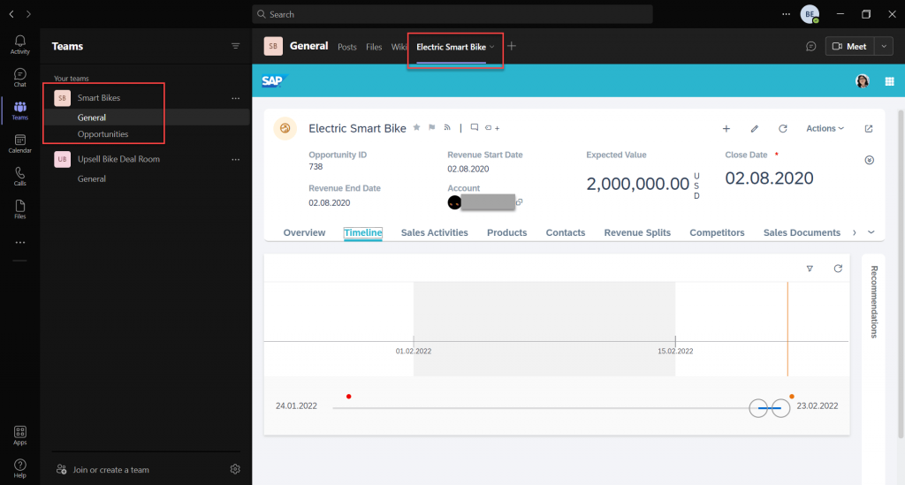The height and width of the screenshot is (485, 905).
Task: Click the filter teams icon
Action: (x=235, y=46)
